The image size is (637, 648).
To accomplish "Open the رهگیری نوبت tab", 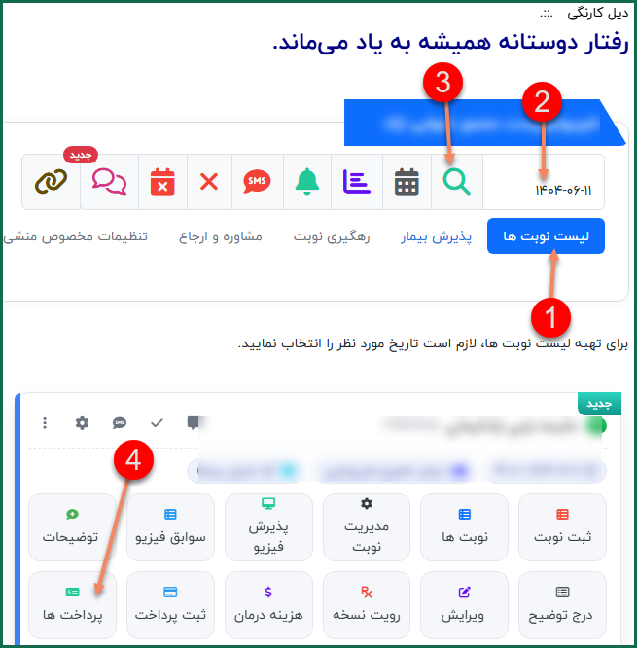I will 332,236.
